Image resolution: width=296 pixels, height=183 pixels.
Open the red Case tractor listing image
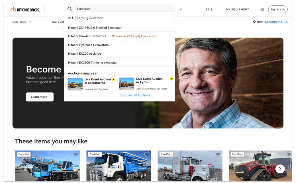(x=260, y=166)
